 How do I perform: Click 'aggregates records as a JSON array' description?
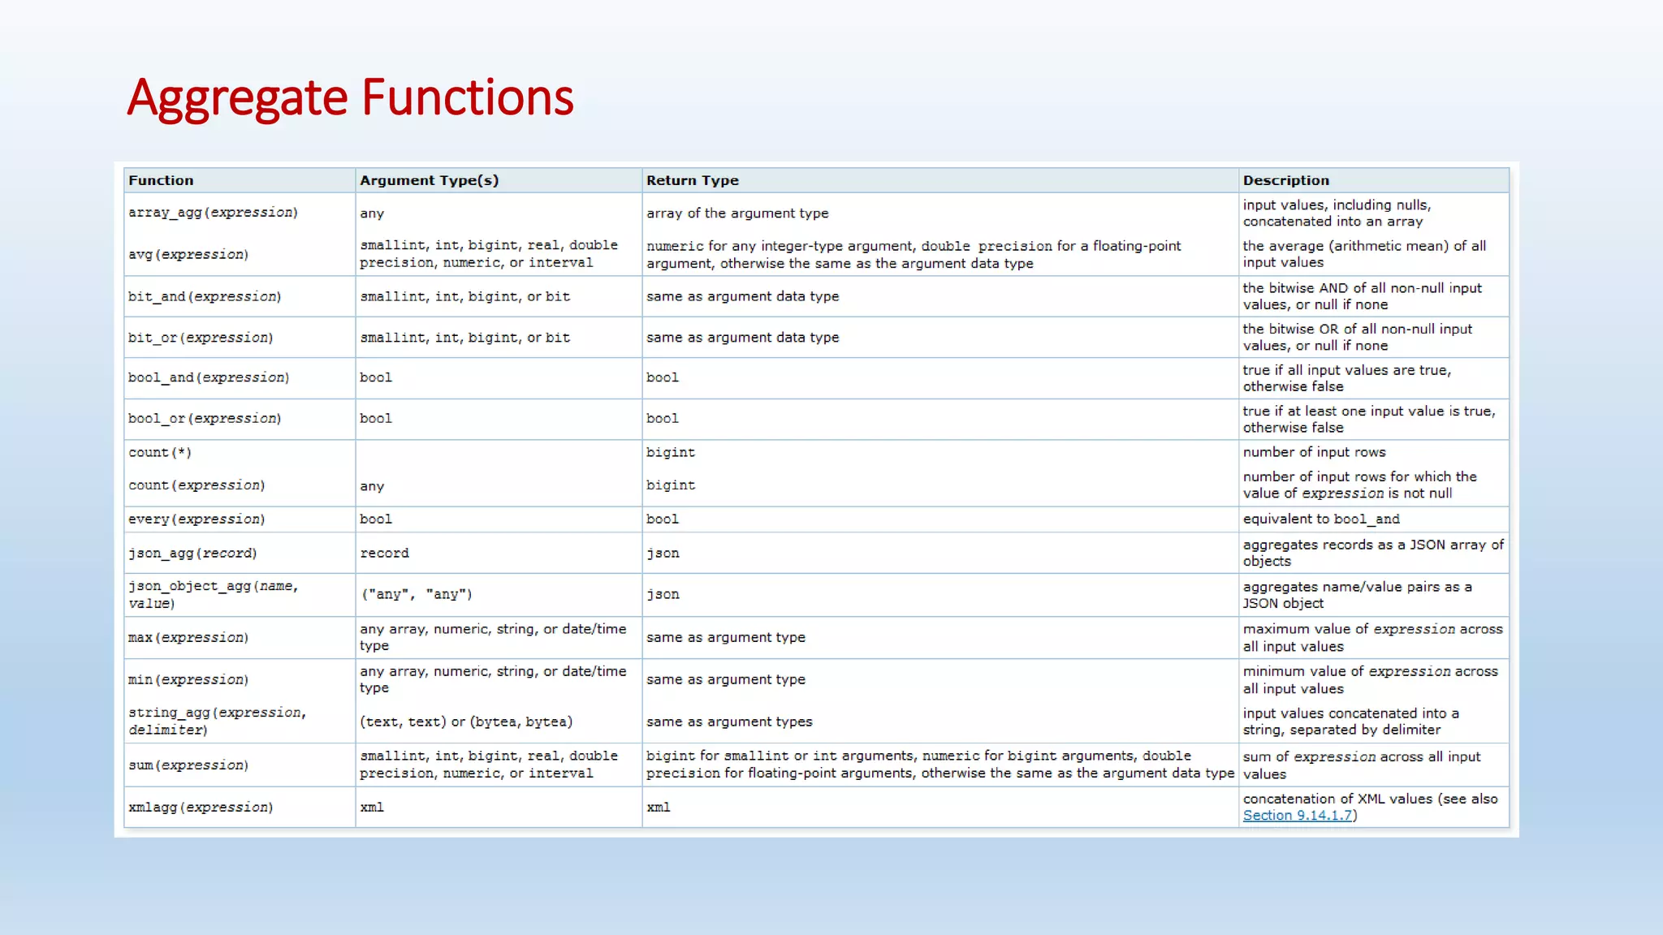pos(1373,553)
